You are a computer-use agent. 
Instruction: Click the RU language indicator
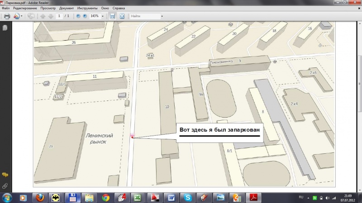tap(301, 198)
